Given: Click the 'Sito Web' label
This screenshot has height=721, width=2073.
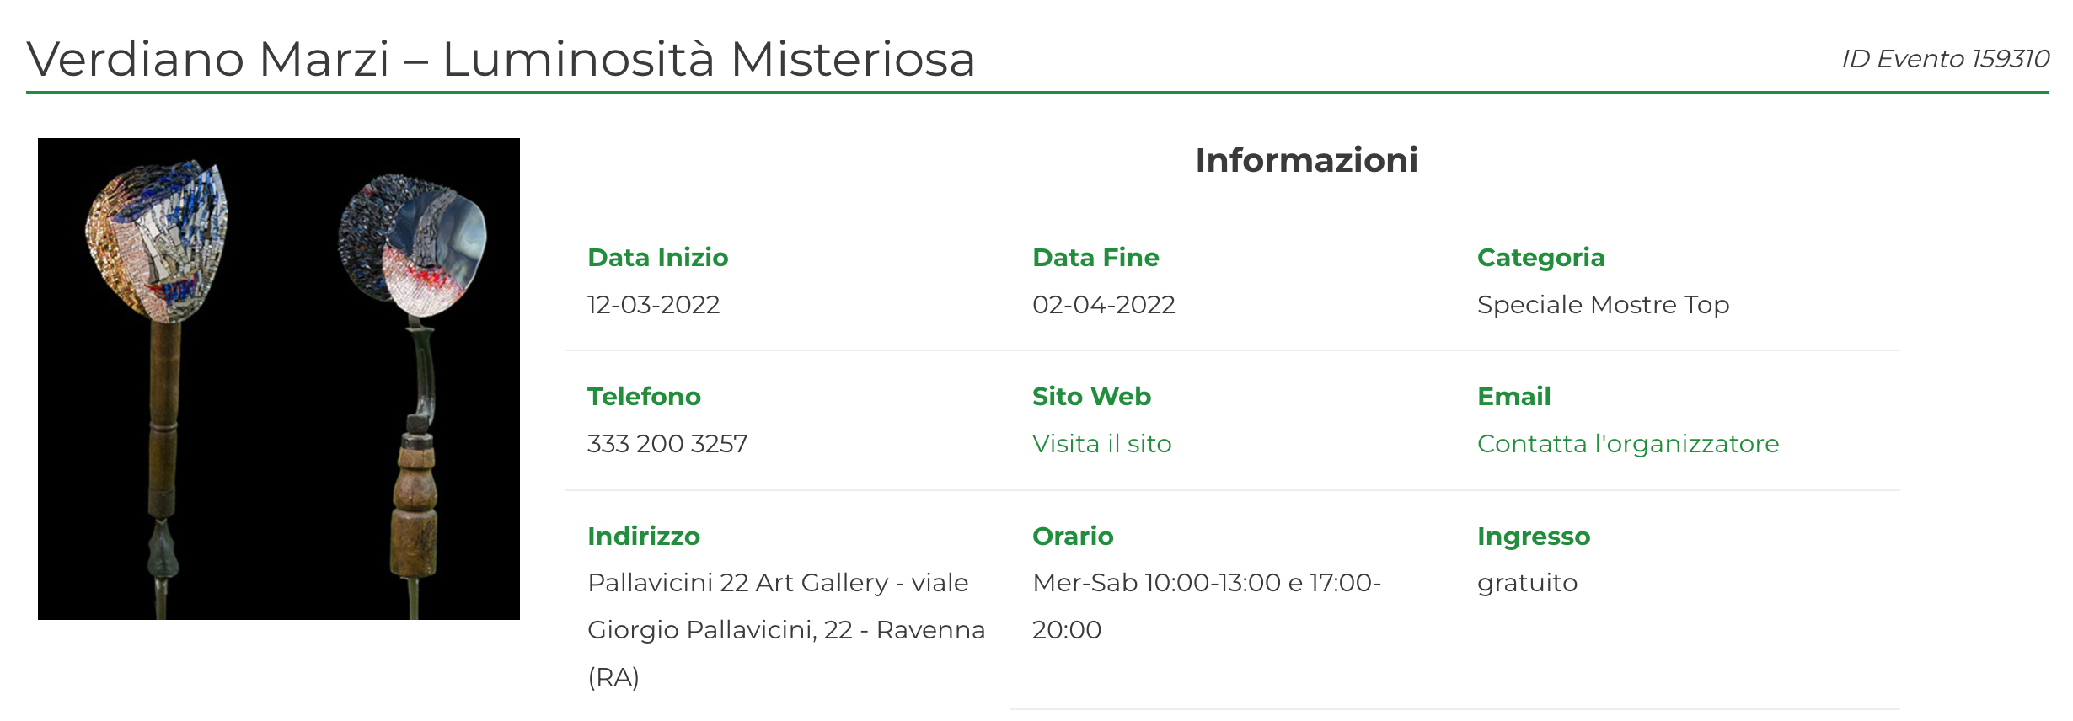Looking at the screenshot, I should pyautogui.click(x=1091, y=397).
